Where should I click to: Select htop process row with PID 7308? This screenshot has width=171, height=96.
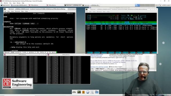pyautogui.click(x=121, y=26)
